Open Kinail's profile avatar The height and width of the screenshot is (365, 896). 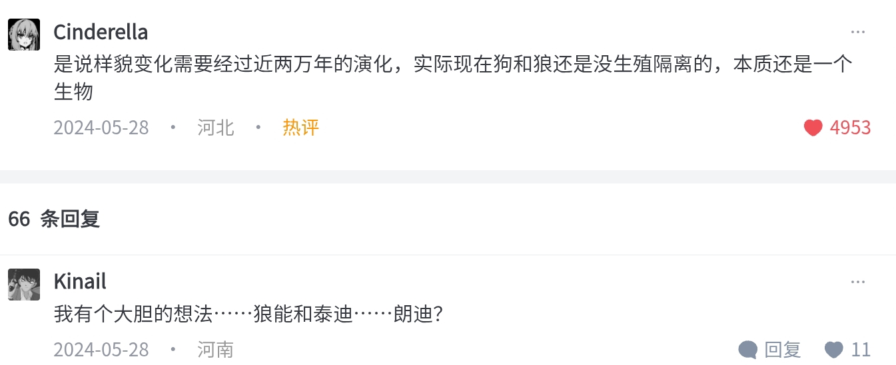pos(24,285)
